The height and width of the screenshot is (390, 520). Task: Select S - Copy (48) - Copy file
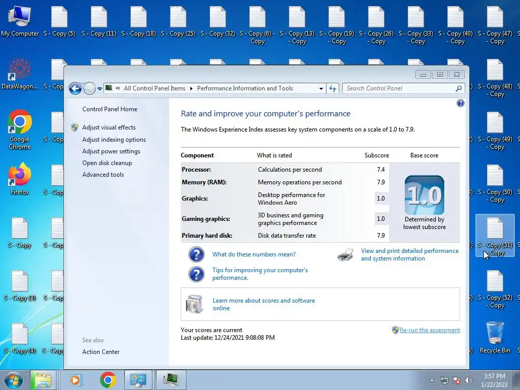[495, 78]
